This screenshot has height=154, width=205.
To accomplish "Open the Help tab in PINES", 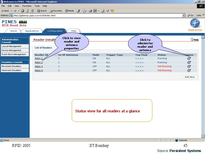I will (74, 31).
